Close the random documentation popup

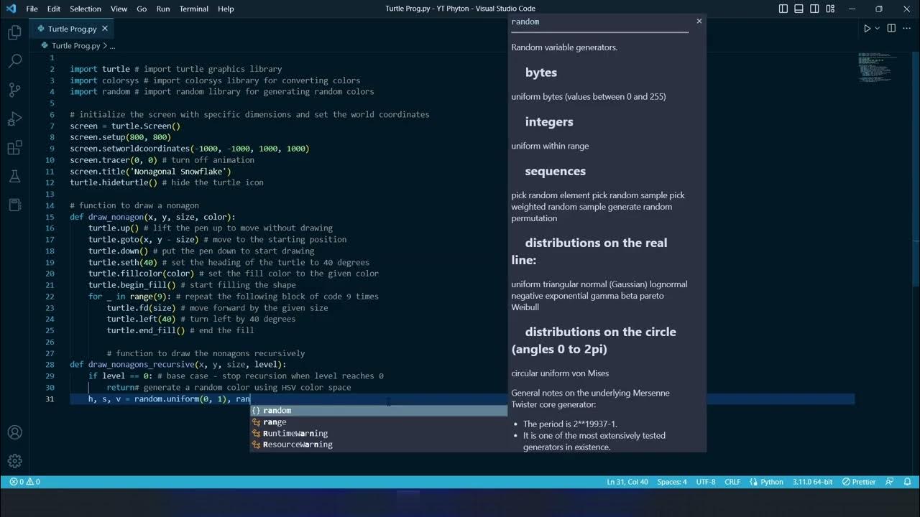pos(699,22)
